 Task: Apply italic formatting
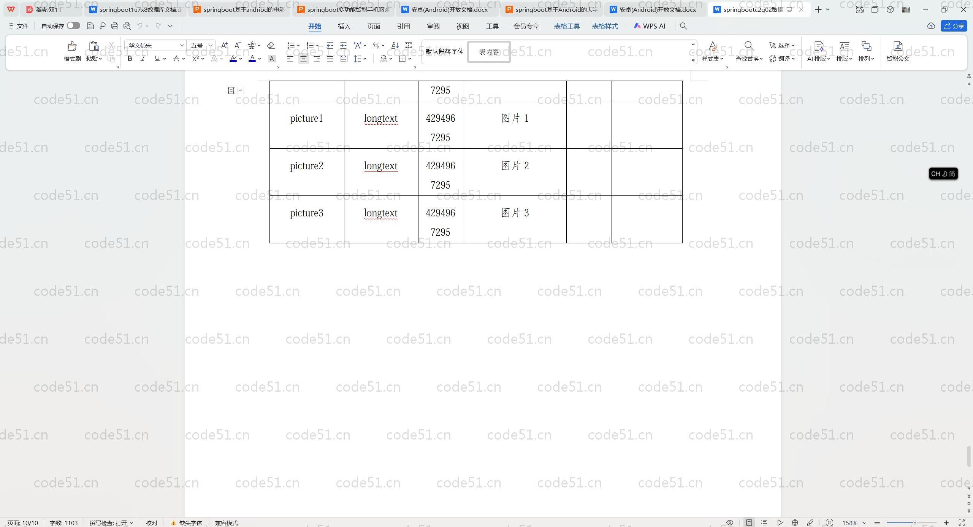(143, 59)
